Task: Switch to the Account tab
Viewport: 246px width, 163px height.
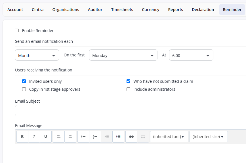Action: tap(15, 10)
